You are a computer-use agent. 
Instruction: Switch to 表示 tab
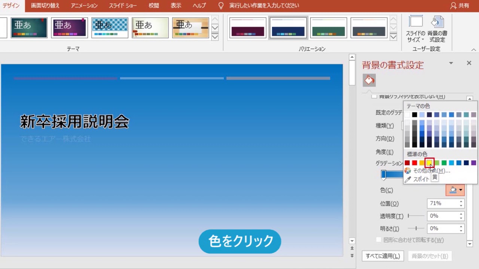[176, 6]
